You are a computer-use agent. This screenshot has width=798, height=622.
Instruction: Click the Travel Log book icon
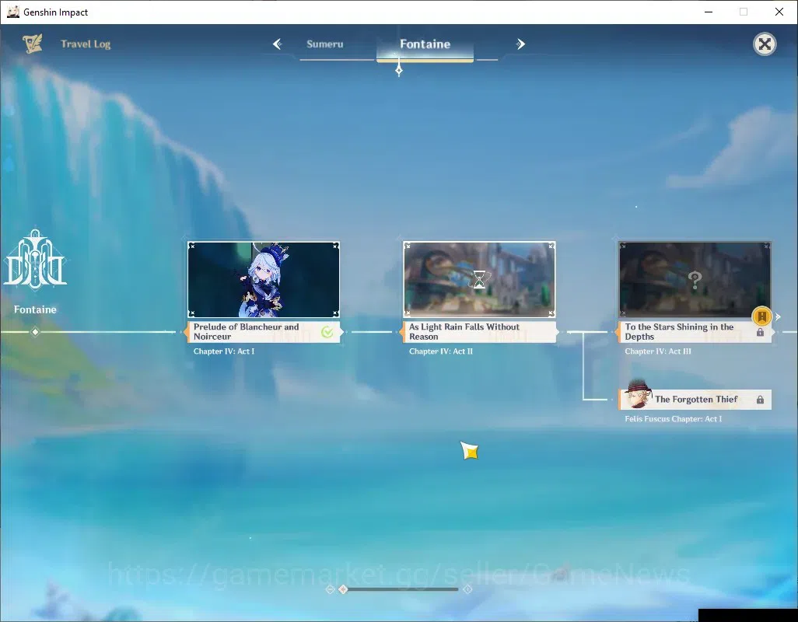pos(33,44)
